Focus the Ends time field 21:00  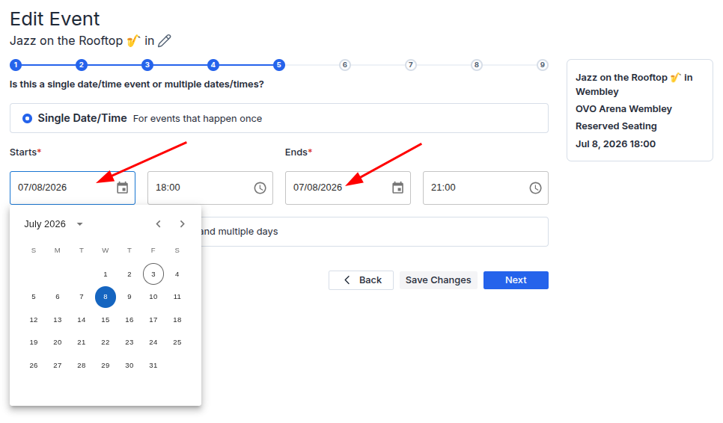pyautogui.click(x=486, y=188)
